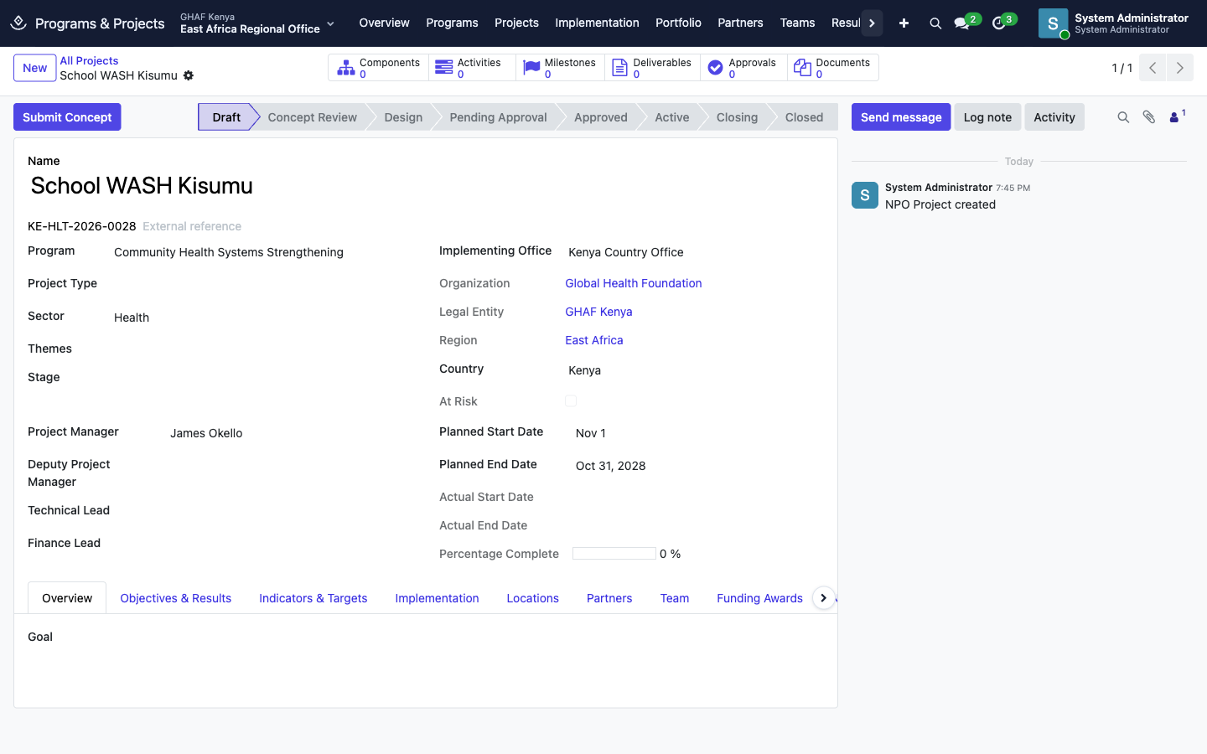Viewport: 1207px width, 754px height.
Task: Click the Log note button
Action: (x=987, y=117)
